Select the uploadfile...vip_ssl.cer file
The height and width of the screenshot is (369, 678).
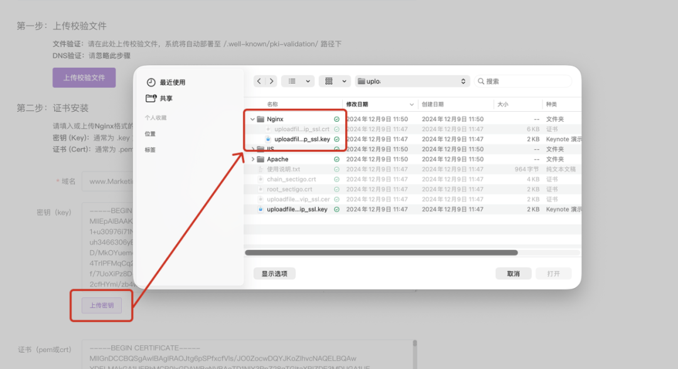[x=298, y=199]
